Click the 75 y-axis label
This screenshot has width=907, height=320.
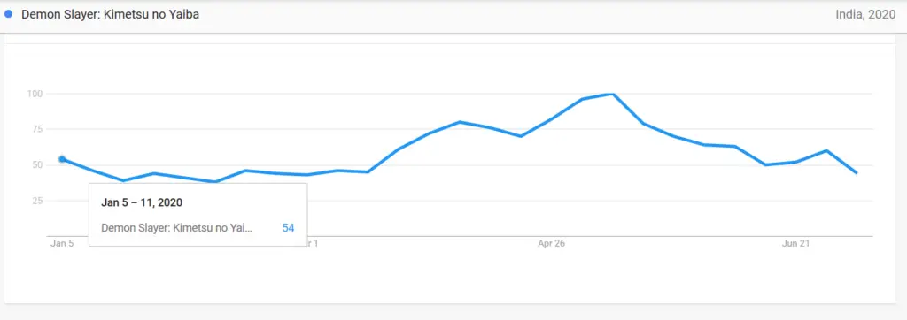click(37, 129)
